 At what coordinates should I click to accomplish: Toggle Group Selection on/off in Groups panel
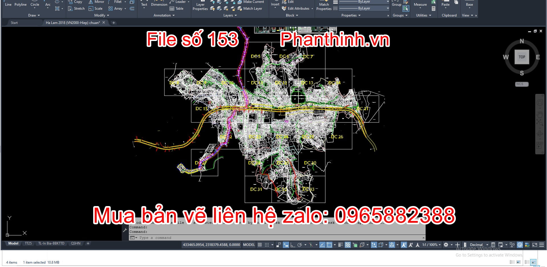tap(406, 9)
